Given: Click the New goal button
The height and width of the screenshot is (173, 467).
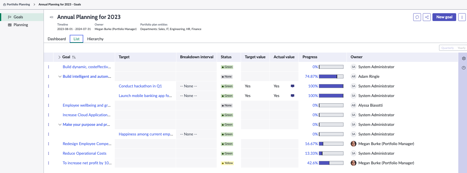Looking at the screenshot, I should [x=444, y=17].
